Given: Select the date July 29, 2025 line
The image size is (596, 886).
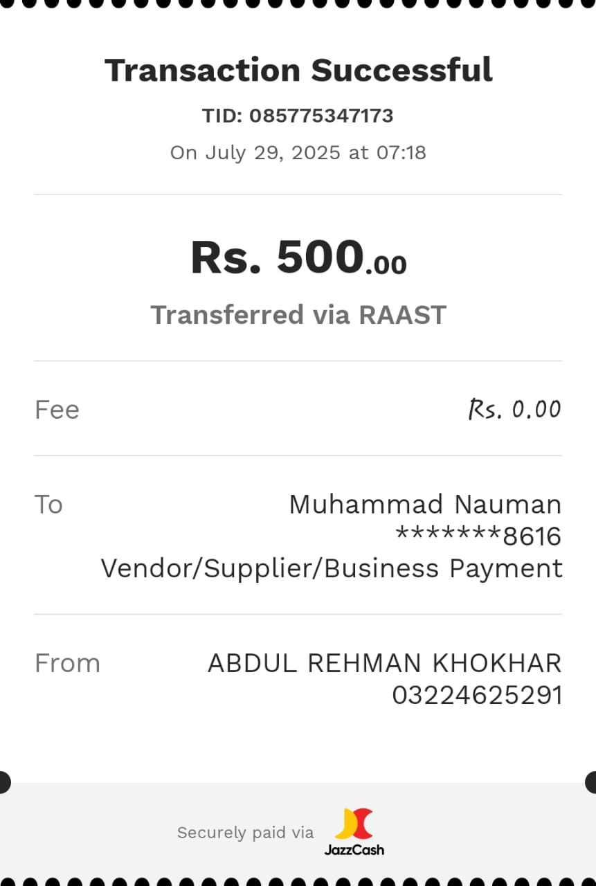Looking at the screenshot, I should pos(298,152).
